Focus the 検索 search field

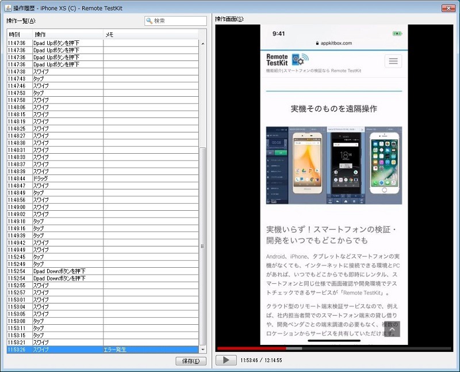pyautogui.click(x=176, y=21)
